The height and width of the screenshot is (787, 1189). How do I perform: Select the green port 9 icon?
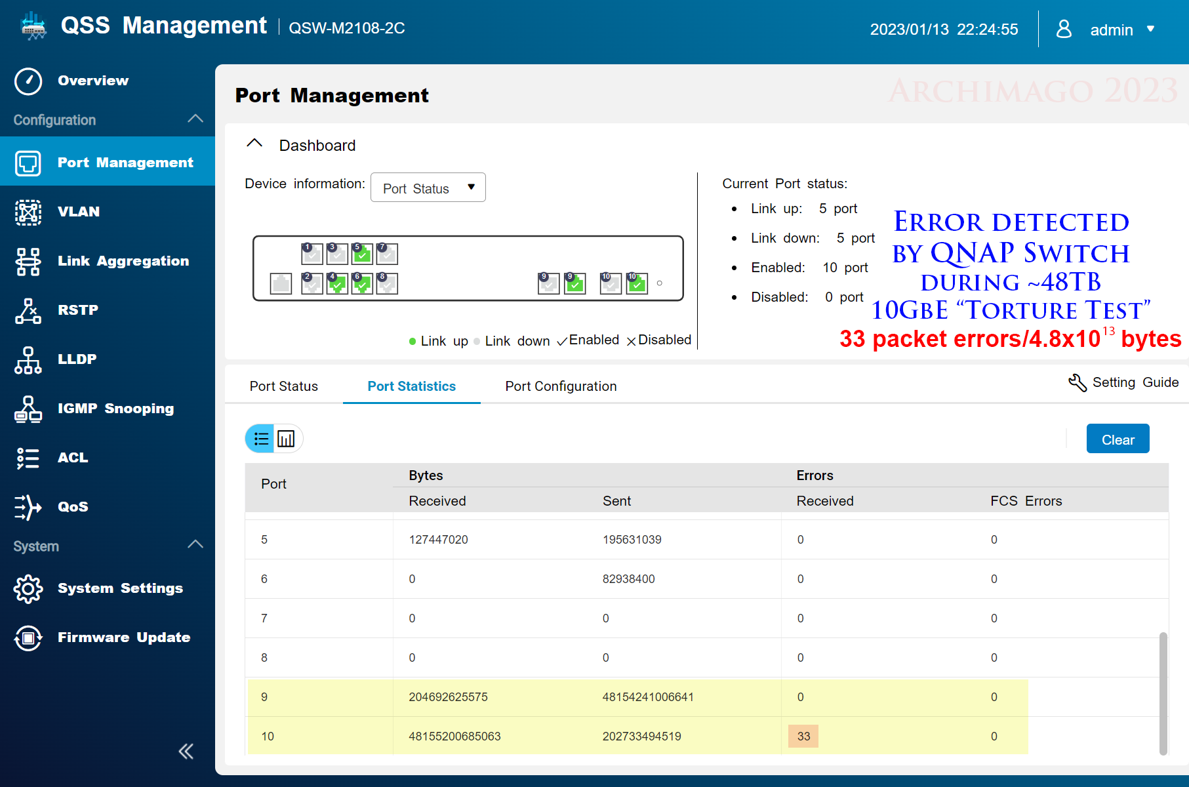[575, 283]
